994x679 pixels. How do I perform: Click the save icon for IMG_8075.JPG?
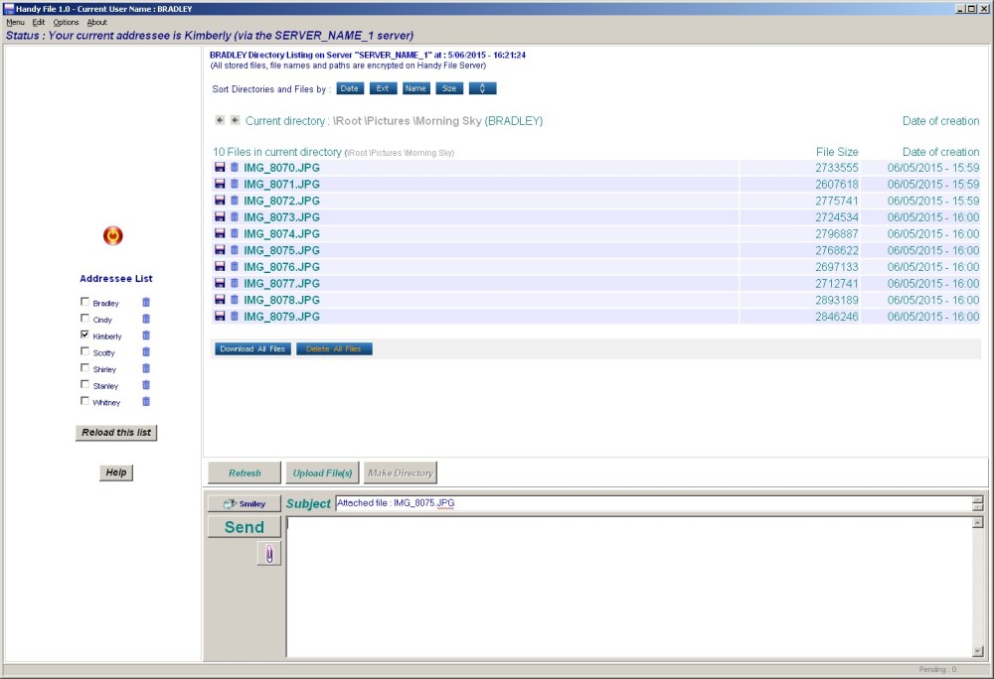point(220,250)
